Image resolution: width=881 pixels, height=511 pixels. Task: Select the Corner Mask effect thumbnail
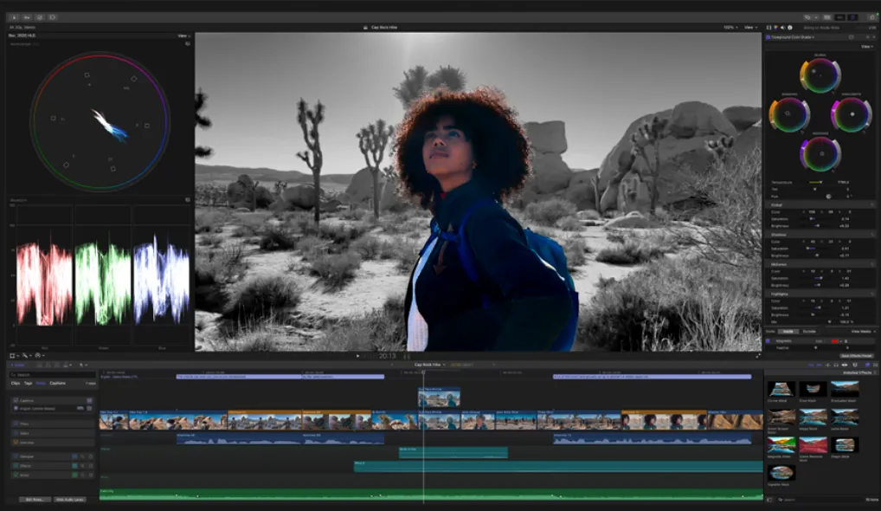tap(781, 389)
